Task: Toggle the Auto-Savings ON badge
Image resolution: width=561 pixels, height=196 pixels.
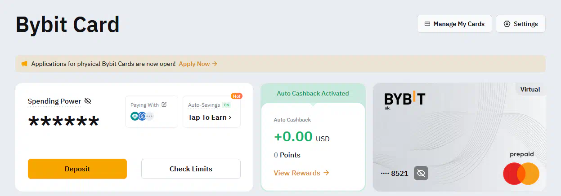Action: pos(227,105)
